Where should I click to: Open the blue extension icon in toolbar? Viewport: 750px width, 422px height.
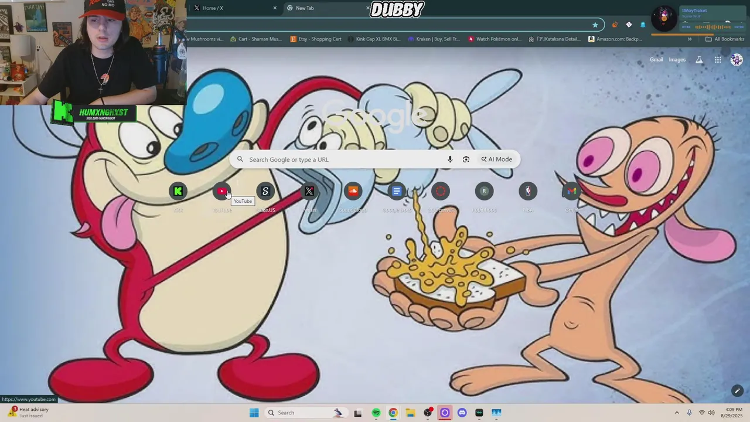(643, 25)
